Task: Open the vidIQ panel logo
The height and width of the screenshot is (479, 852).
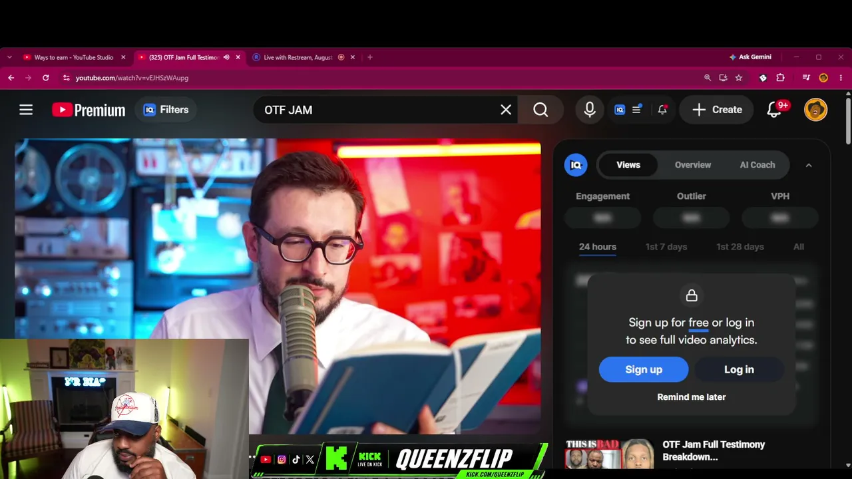Action: 576,165
